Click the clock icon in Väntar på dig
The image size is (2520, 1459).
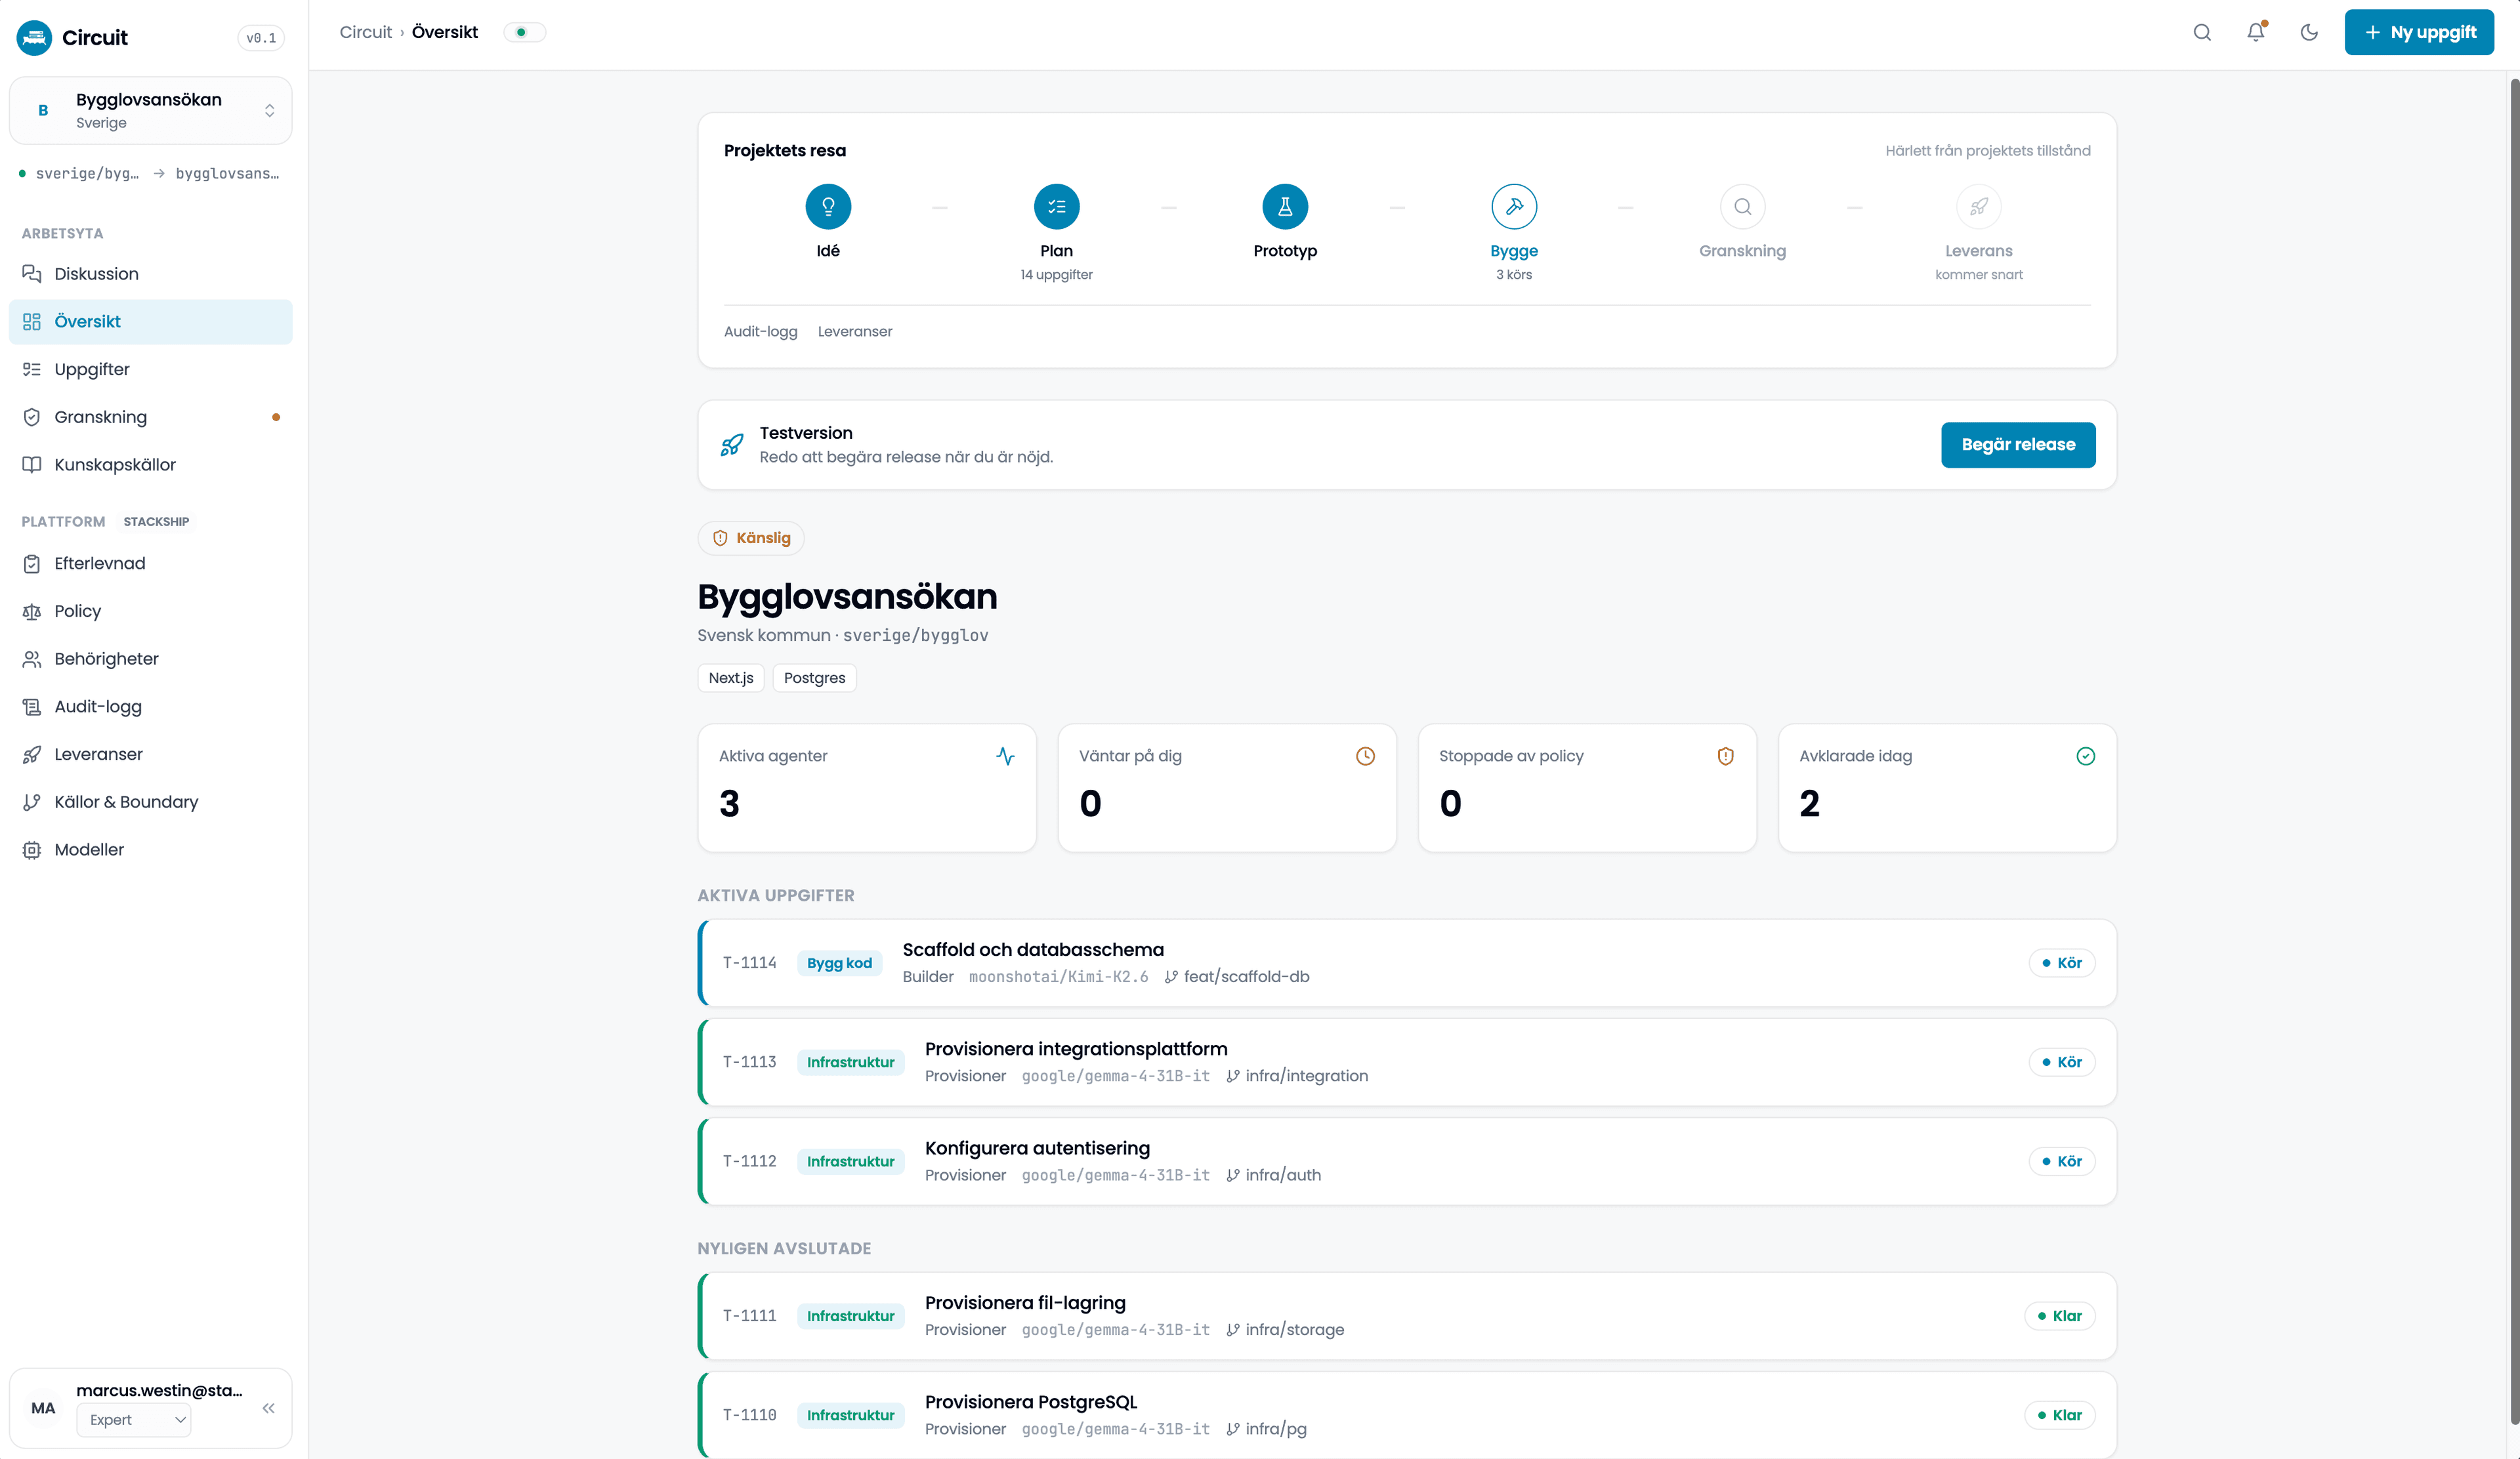coord(1365,756)
